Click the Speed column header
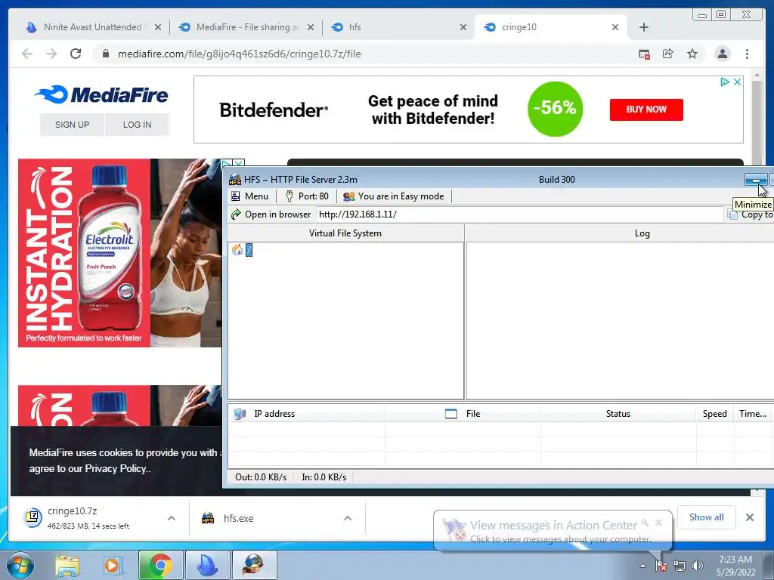 point(715,414)
